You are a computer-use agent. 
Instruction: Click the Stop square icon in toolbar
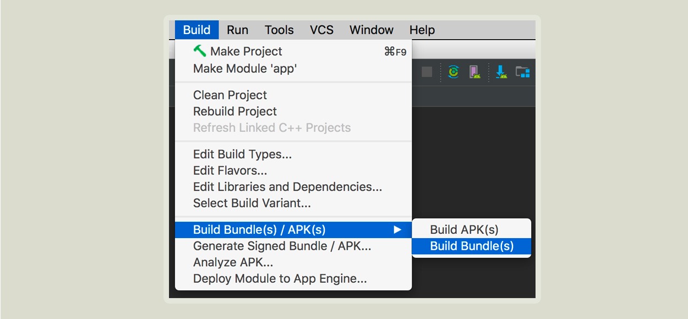pos(427,72)
